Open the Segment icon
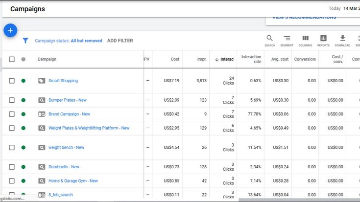This screenshot has width=360, height=202. click(287, 39)
